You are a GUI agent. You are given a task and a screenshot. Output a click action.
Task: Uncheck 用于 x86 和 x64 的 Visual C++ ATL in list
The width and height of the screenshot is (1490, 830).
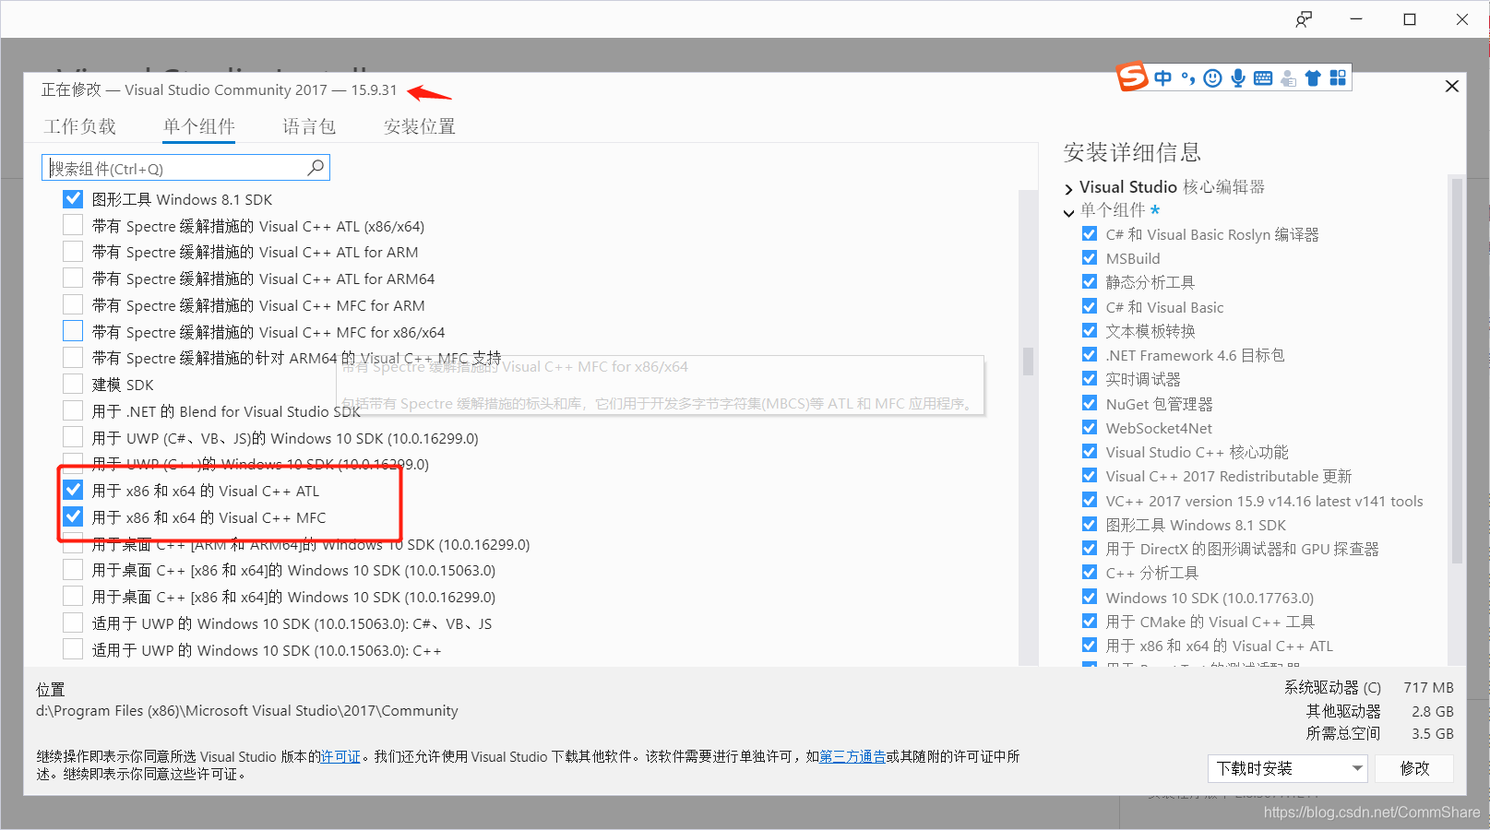coord(73,490)
